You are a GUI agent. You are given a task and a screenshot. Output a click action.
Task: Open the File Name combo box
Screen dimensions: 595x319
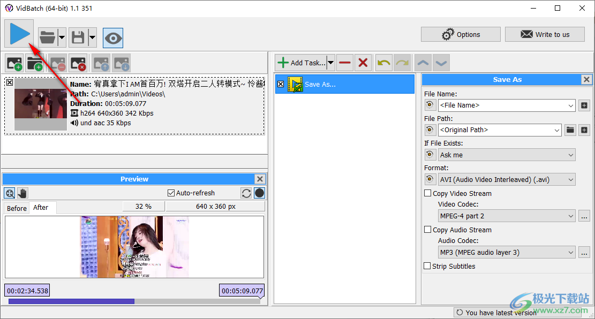(507, 105)
